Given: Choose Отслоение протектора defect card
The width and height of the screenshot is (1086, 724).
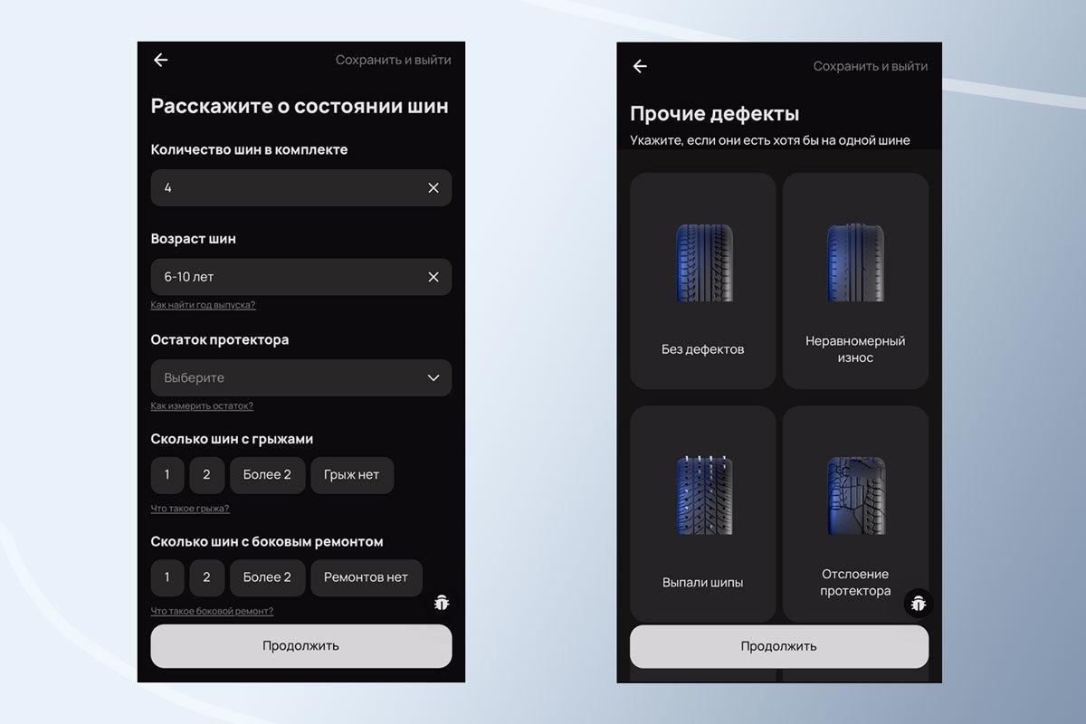Looking at the screenshot, I should click(x=855, y=513).
